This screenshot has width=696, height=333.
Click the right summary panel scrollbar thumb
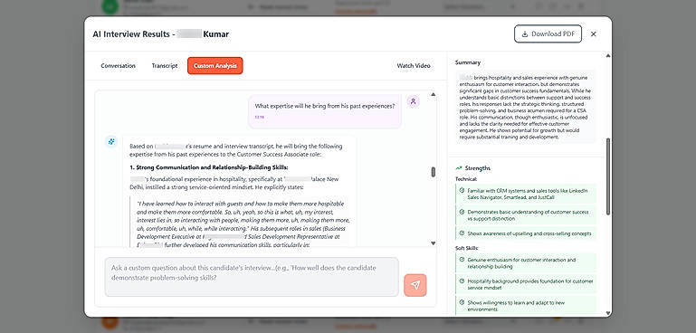(608, 176)
